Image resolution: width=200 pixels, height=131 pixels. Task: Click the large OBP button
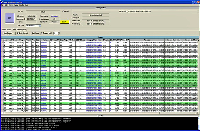pos(10,18)
